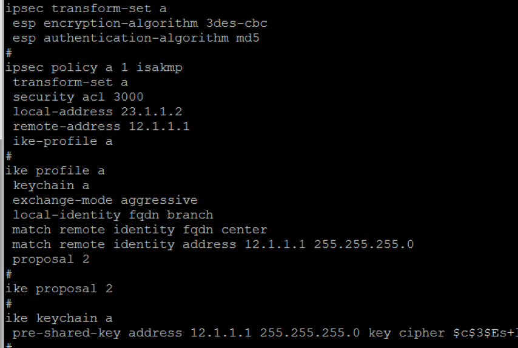
Task: Click the 'transform-set a' line under ipsec policy
Action: (70, 82)
